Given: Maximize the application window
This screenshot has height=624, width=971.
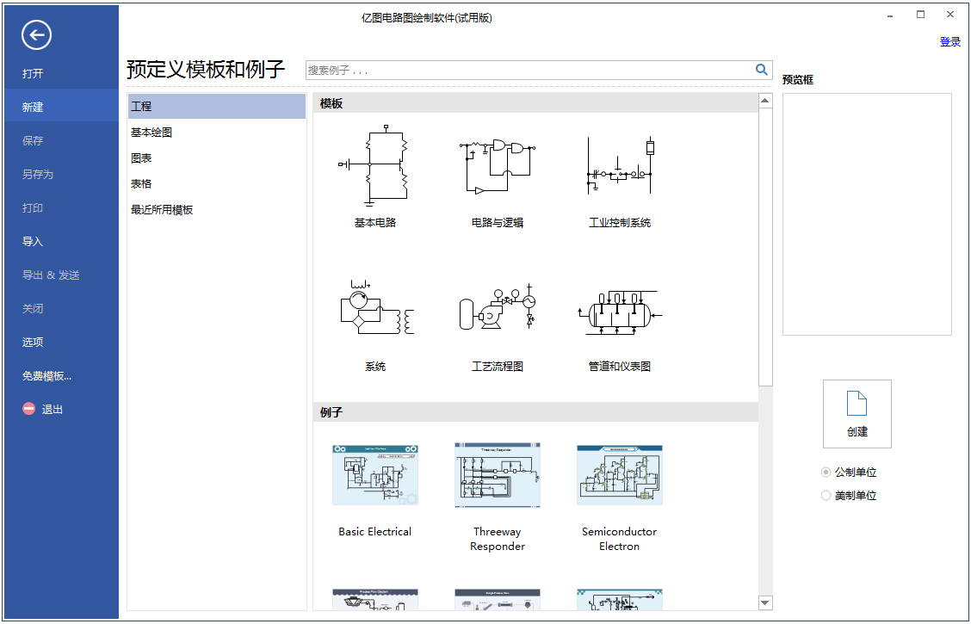Looking at the screenshot, I should (920, 15).
